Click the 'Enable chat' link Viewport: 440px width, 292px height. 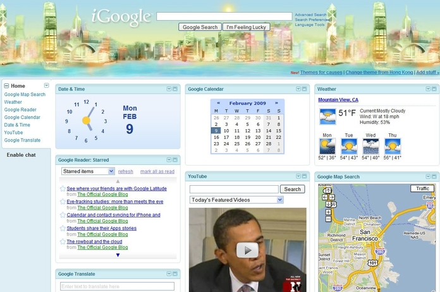(21, 155)
